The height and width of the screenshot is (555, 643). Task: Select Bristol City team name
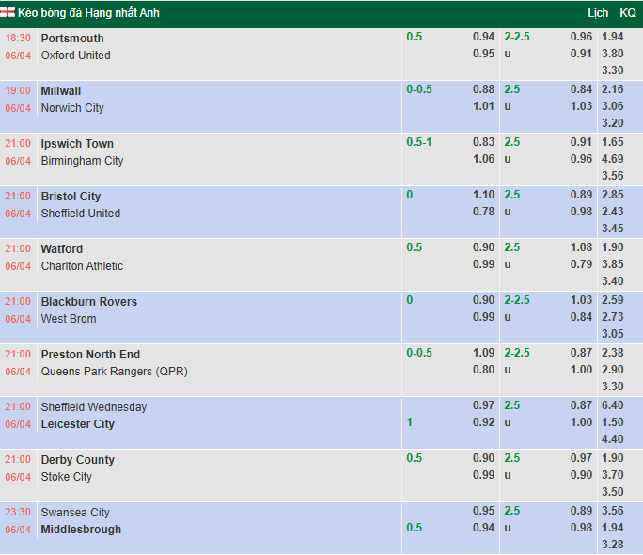[71, 197]
